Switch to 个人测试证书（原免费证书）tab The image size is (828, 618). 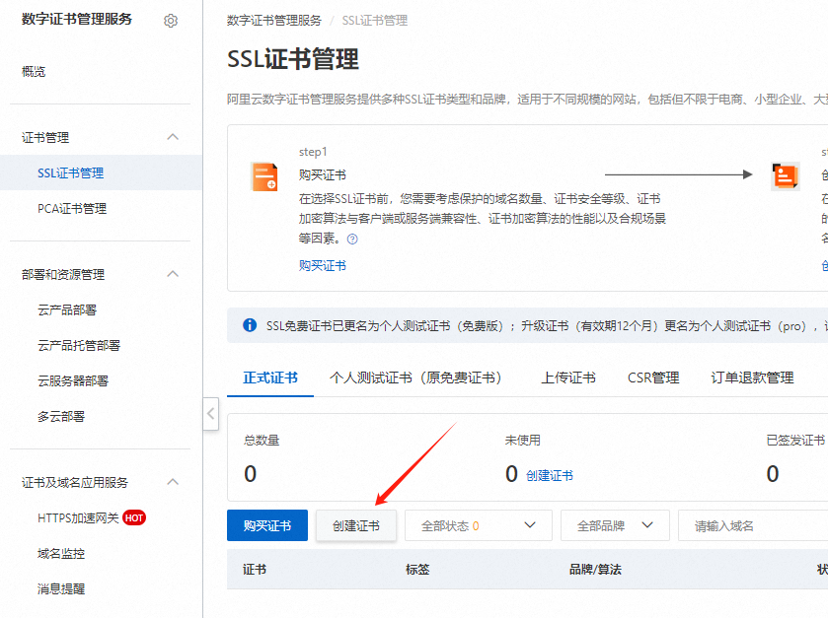coord(415,378)
